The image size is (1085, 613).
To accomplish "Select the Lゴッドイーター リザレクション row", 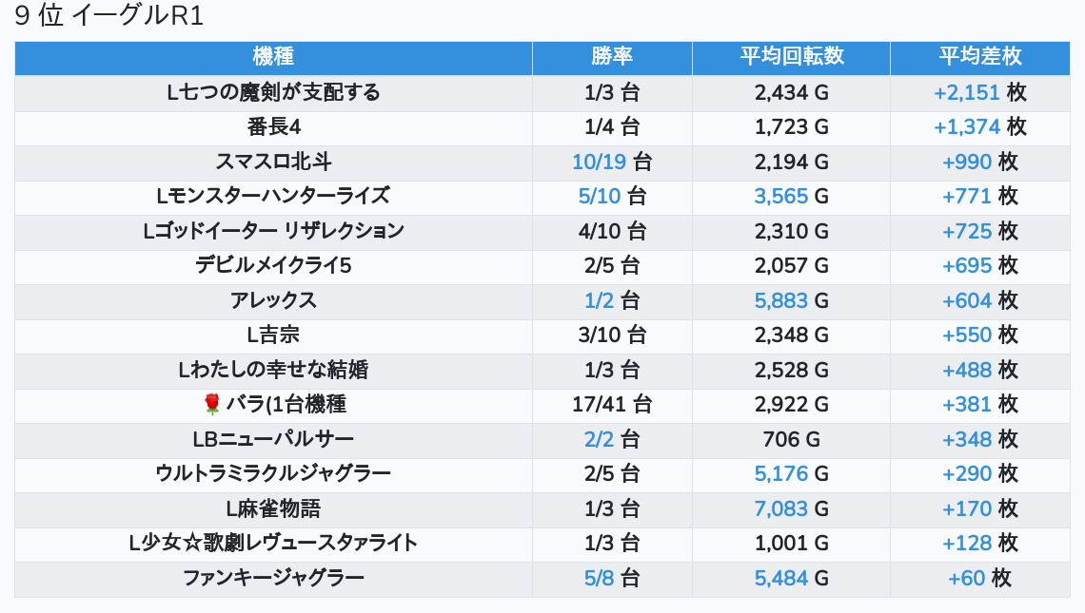I will click(542, 232).
